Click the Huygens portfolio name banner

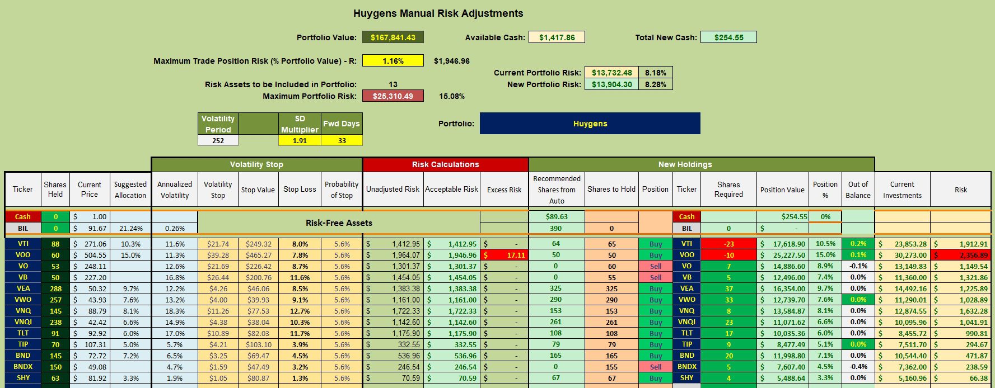click(x=590, y=124)
